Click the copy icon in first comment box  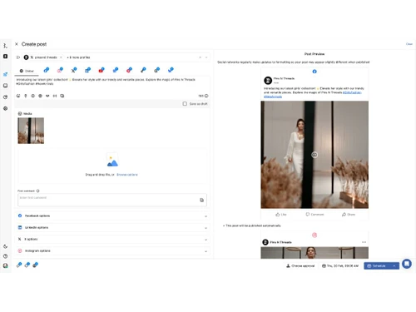click(201, 200)
